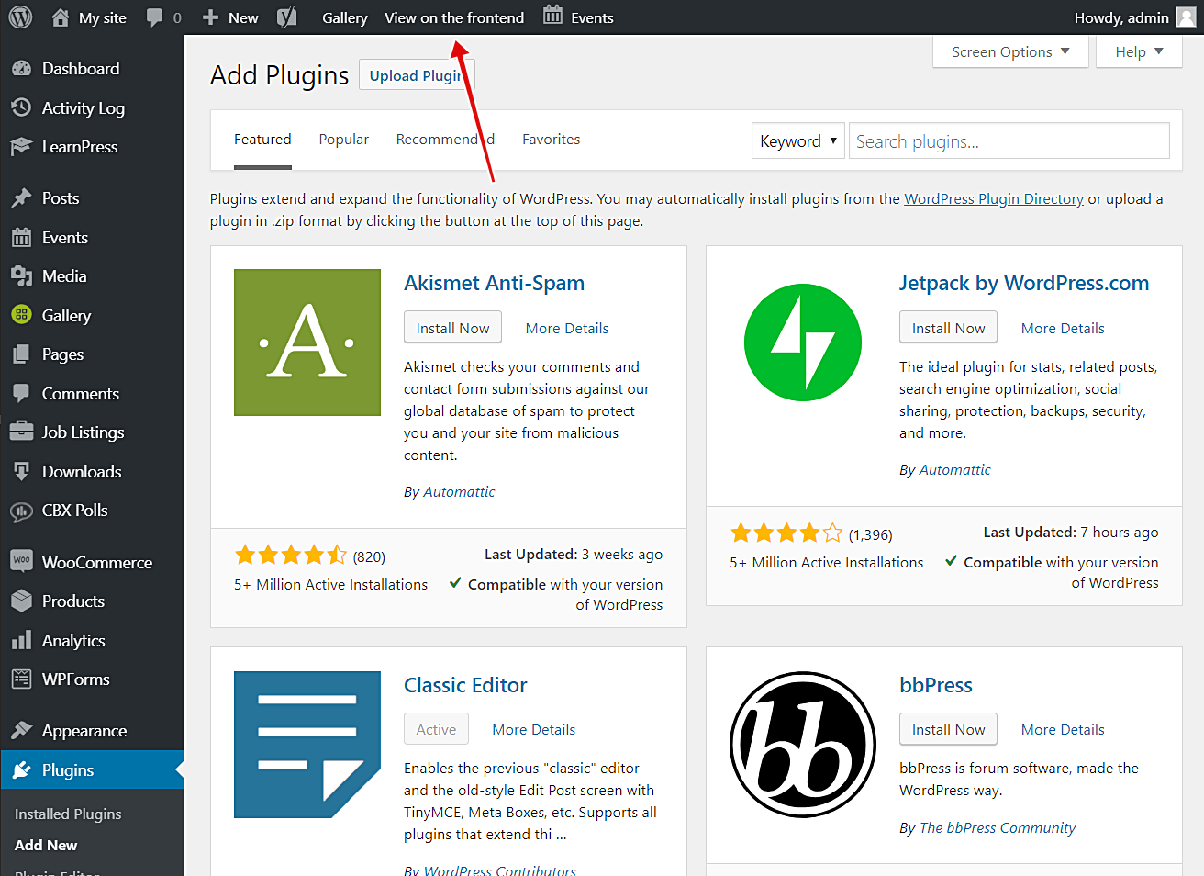This screenshot has height=876, width=1204.
Task: Click into the Search plugins field
Action: [1009, 141]
